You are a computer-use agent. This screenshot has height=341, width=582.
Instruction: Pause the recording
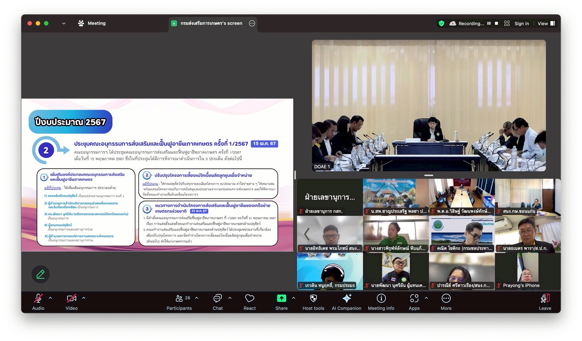(x=489, y=23)
